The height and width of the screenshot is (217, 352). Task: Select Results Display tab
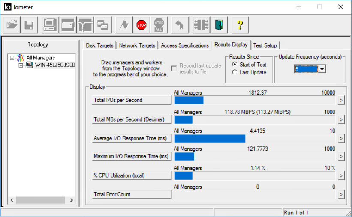click(231, 45)
